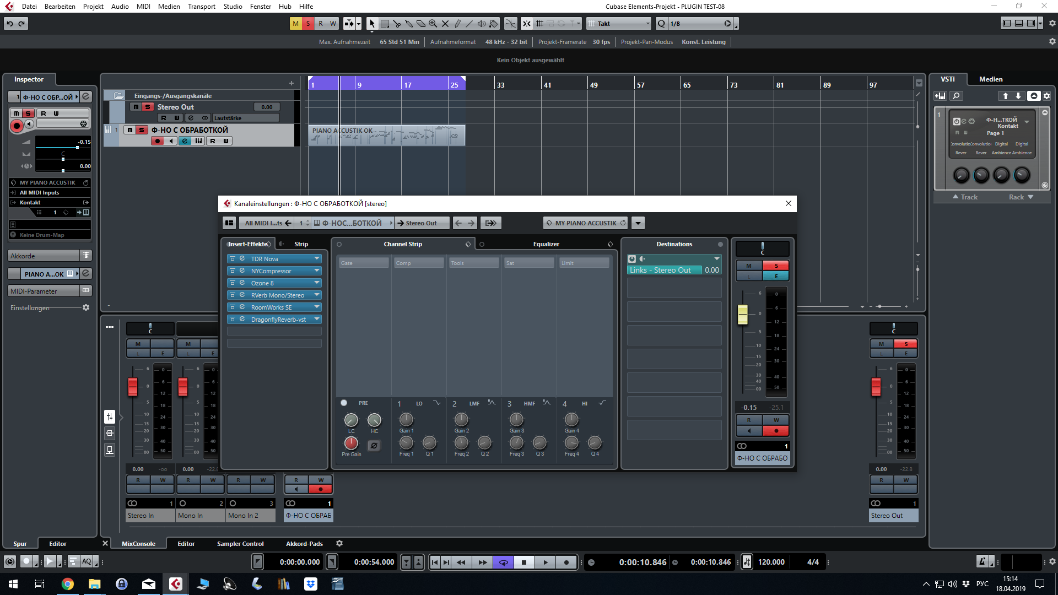1058x595 pixels.
Task: Toggle Solo on Stereo Out track
Action: pyautogui.click(x=147, y=107)
